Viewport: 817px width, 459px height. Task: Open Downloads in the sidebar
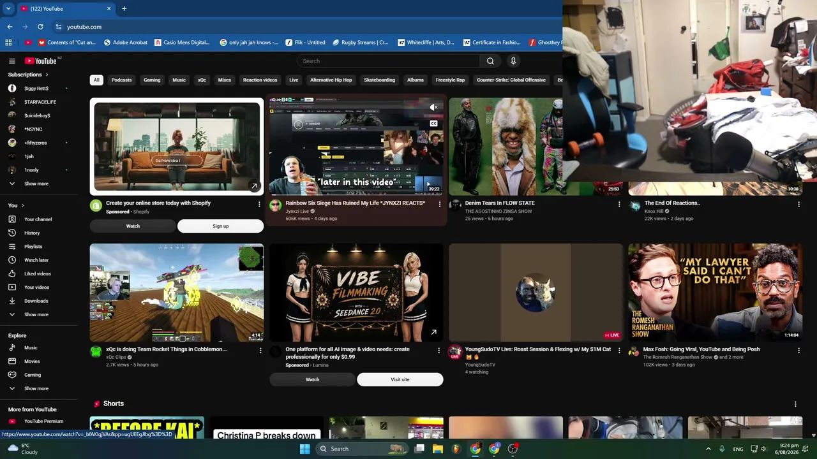[36, 301]
